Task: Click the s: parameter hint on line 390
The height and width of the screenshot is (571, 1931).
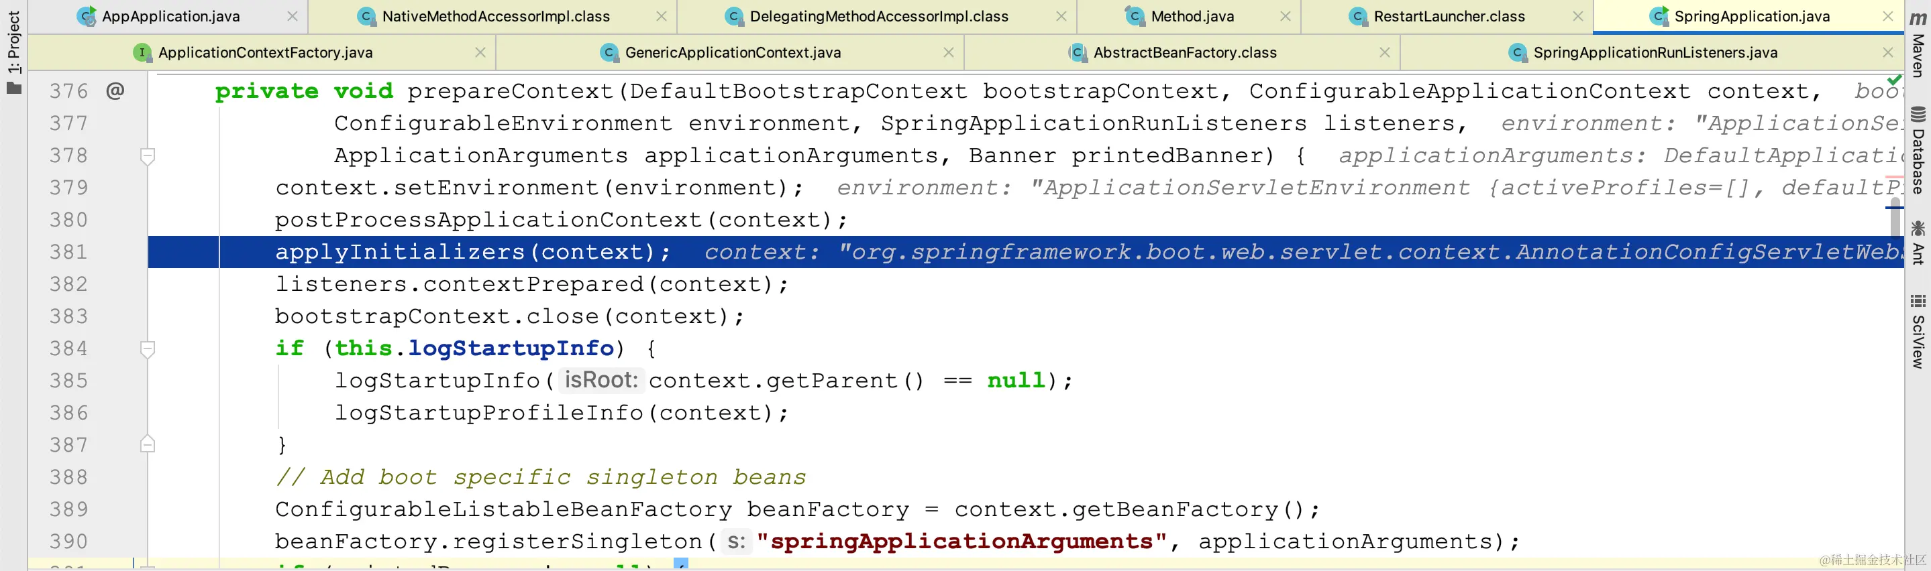Action: (736, 542)
